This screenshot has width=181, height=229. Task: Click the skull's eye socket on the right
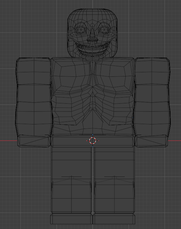[105, 30]
